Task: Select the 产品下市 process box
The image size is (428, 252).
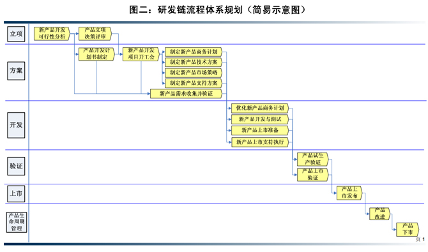Action: 408,229
